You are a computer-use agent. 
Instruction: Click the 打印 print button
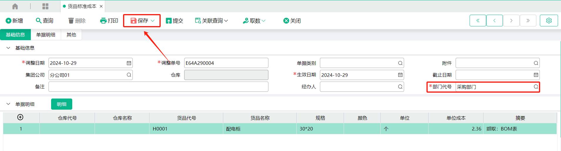click(109, 21)
